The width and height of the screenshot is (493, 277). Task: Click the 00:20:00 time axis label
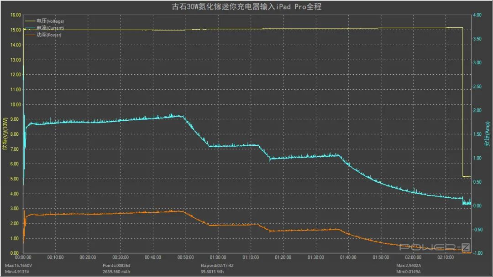point(88,257)
